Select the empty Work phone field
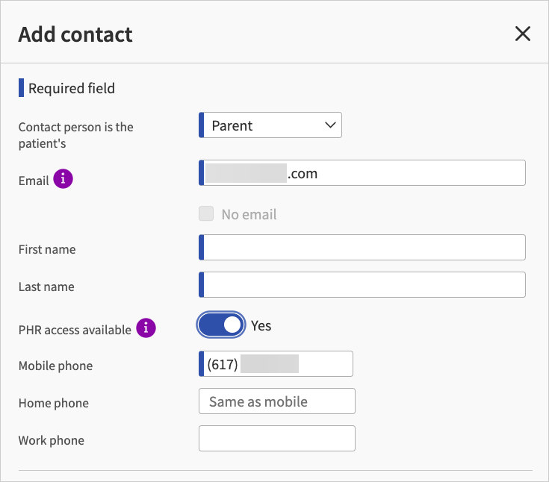The height and width of the screenshot is (482, 549). (276, 439)
